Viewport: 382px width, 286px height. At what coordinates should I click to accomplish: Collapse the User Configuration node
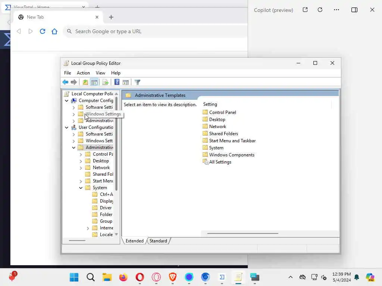66,127
